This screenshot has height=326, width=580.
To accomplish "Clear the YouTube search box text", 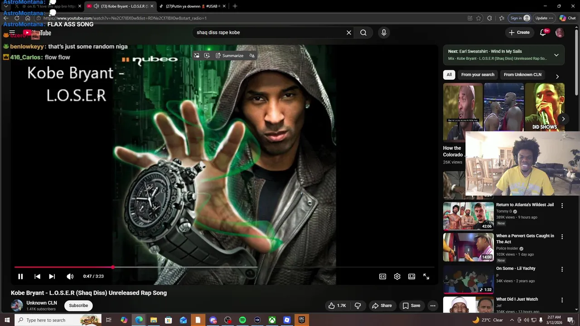I will click(x=349, y=33).
